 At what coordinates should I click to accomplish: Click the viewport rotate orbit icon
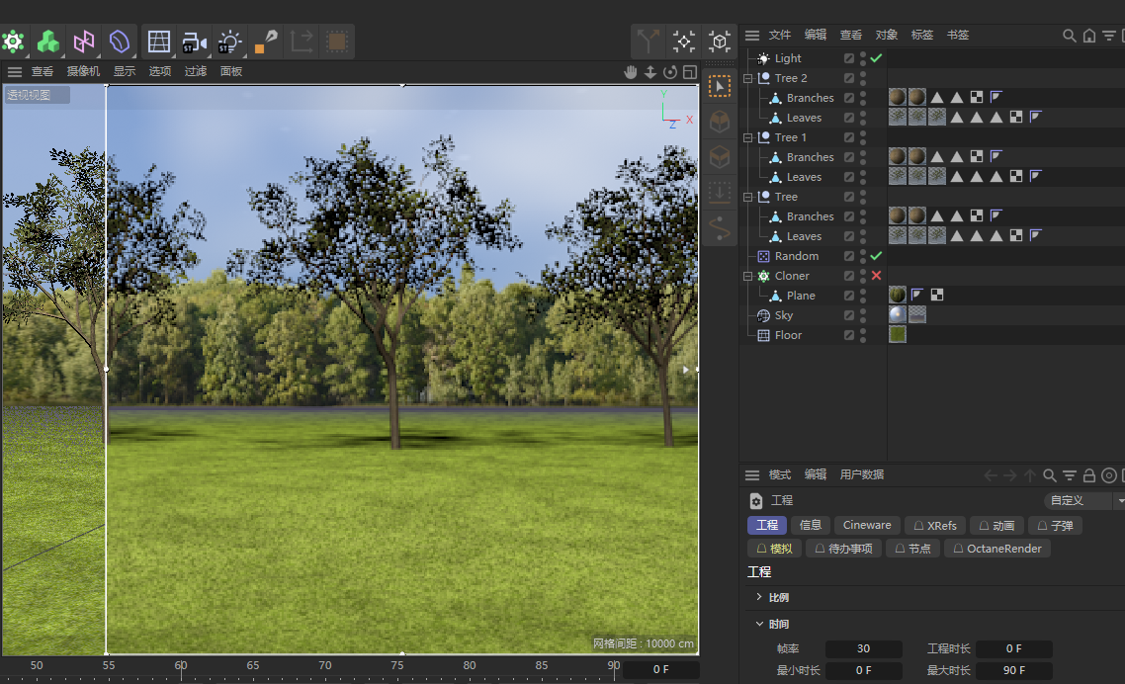(x=670, y=71)
